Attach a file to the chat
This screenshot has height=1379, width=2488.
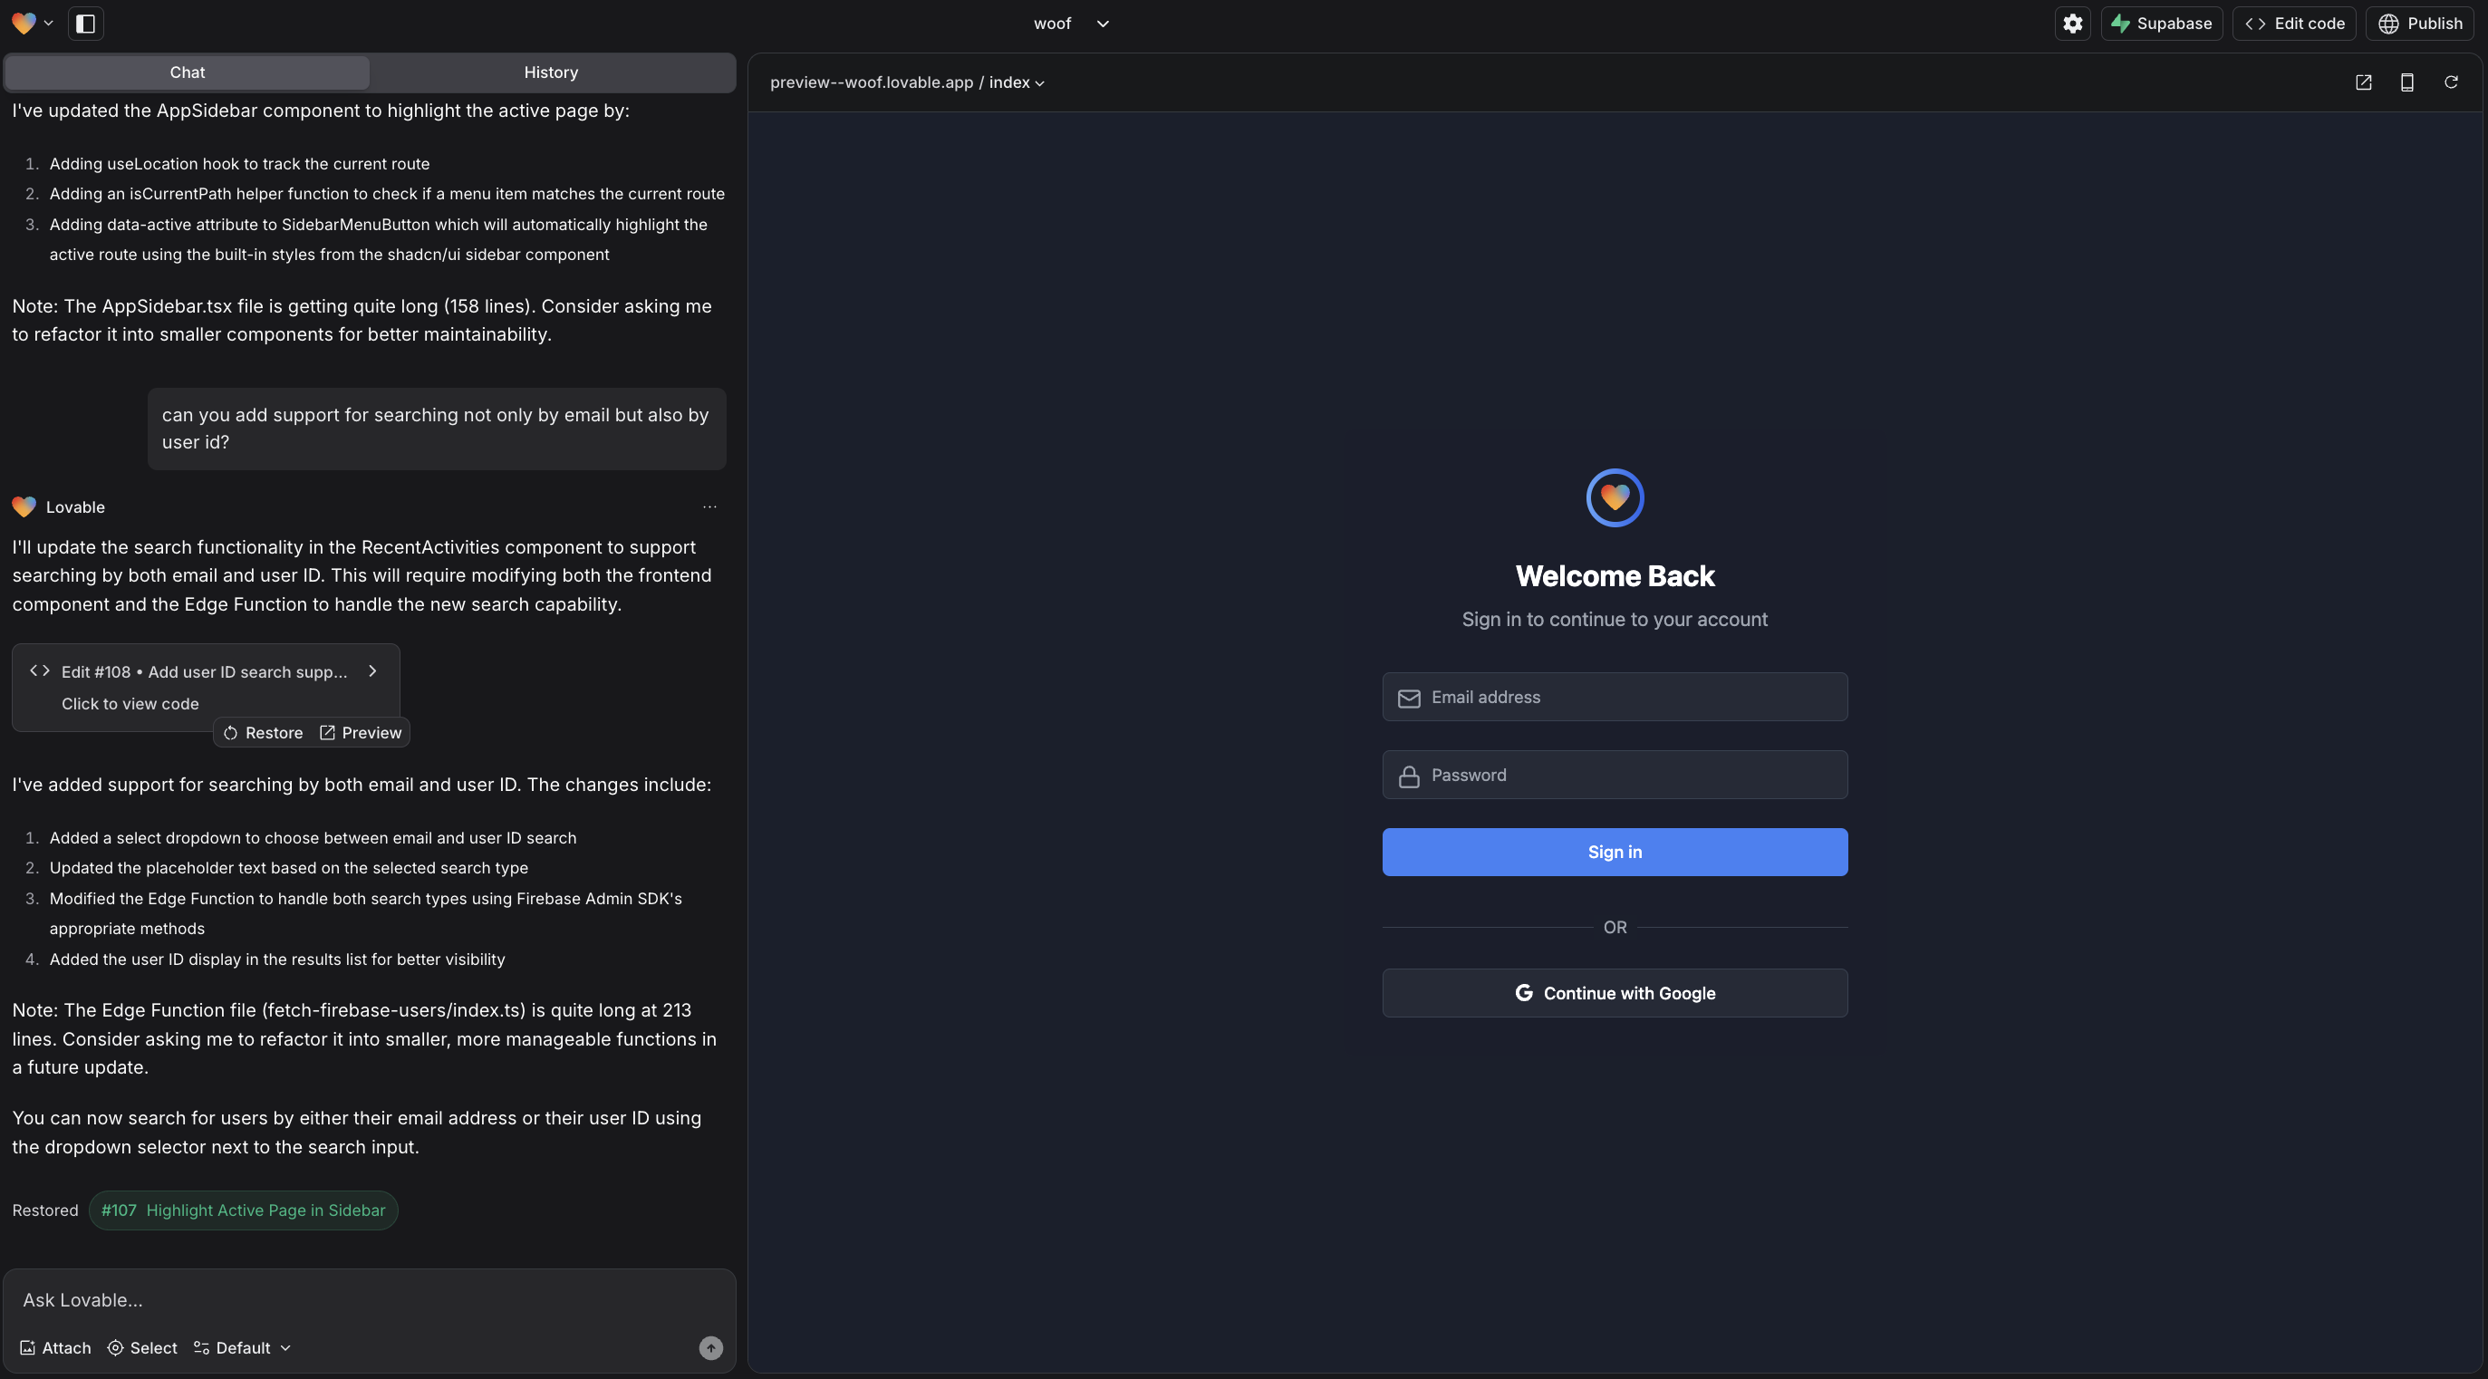[x=54, y=1347]
